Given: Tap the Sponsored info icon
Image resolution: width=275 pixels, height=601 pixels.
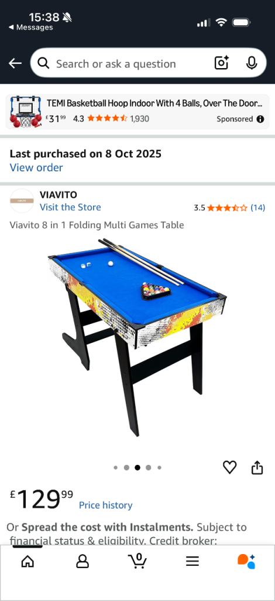Looking at the screenshot, I should pyautogui.click(x=260, y=119).
